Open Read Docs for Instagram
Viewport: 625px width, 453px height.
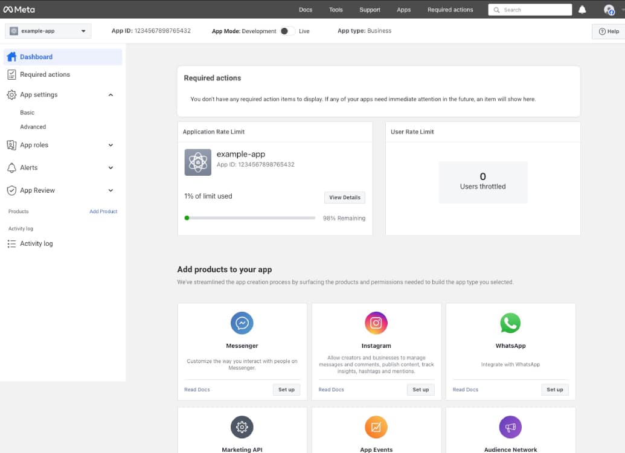coord(331,390)
